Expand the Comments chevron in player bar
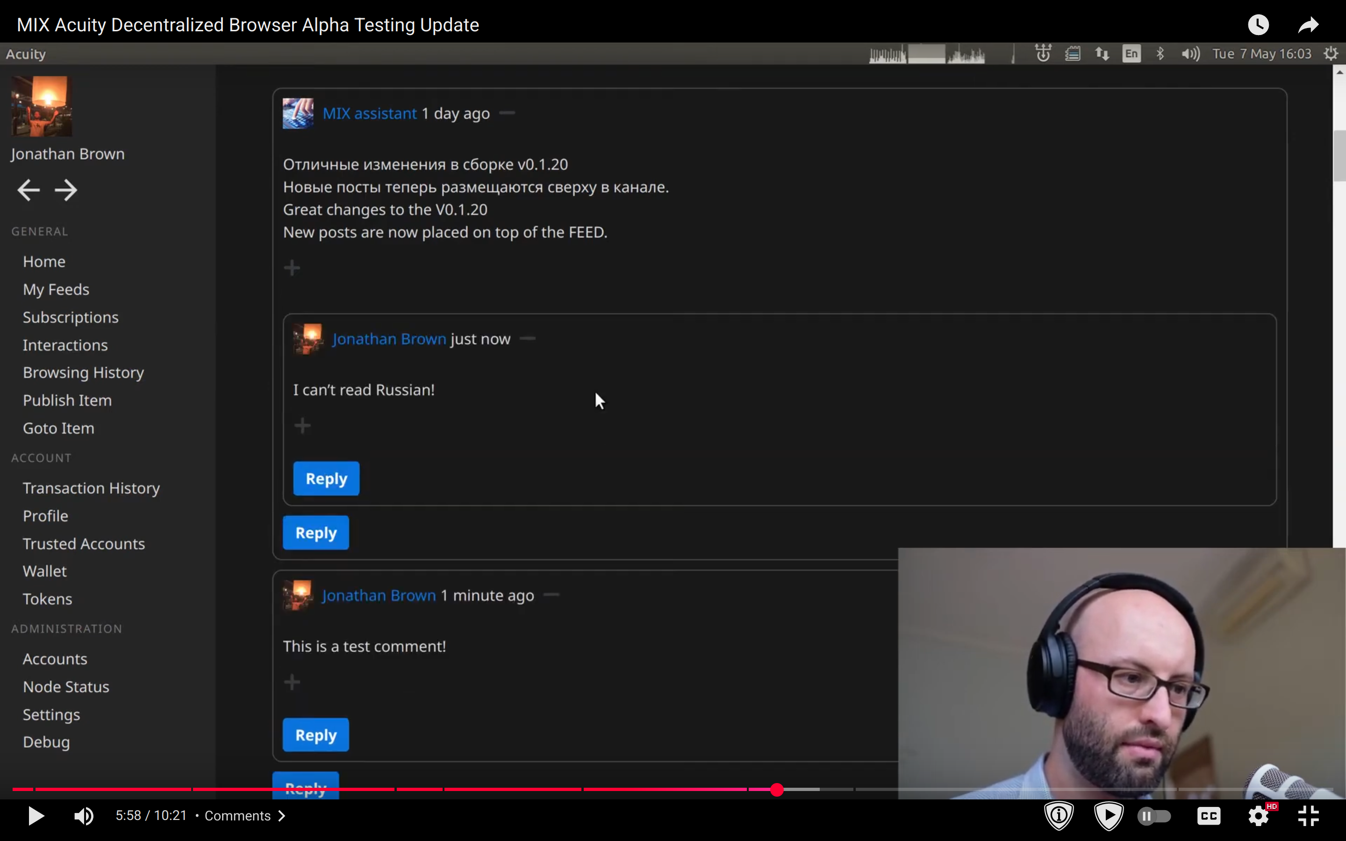Viewport: 1346px width, 841px height. click(x=282, y=816)
